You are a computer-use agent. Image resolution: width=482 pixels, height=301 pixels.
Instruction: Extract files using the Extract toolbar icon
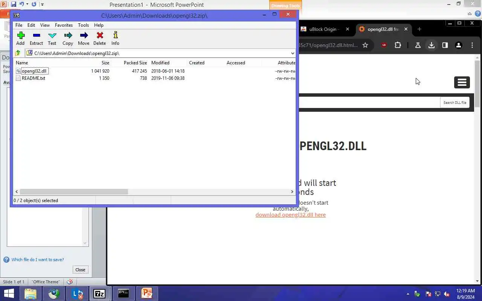(37, 38)
